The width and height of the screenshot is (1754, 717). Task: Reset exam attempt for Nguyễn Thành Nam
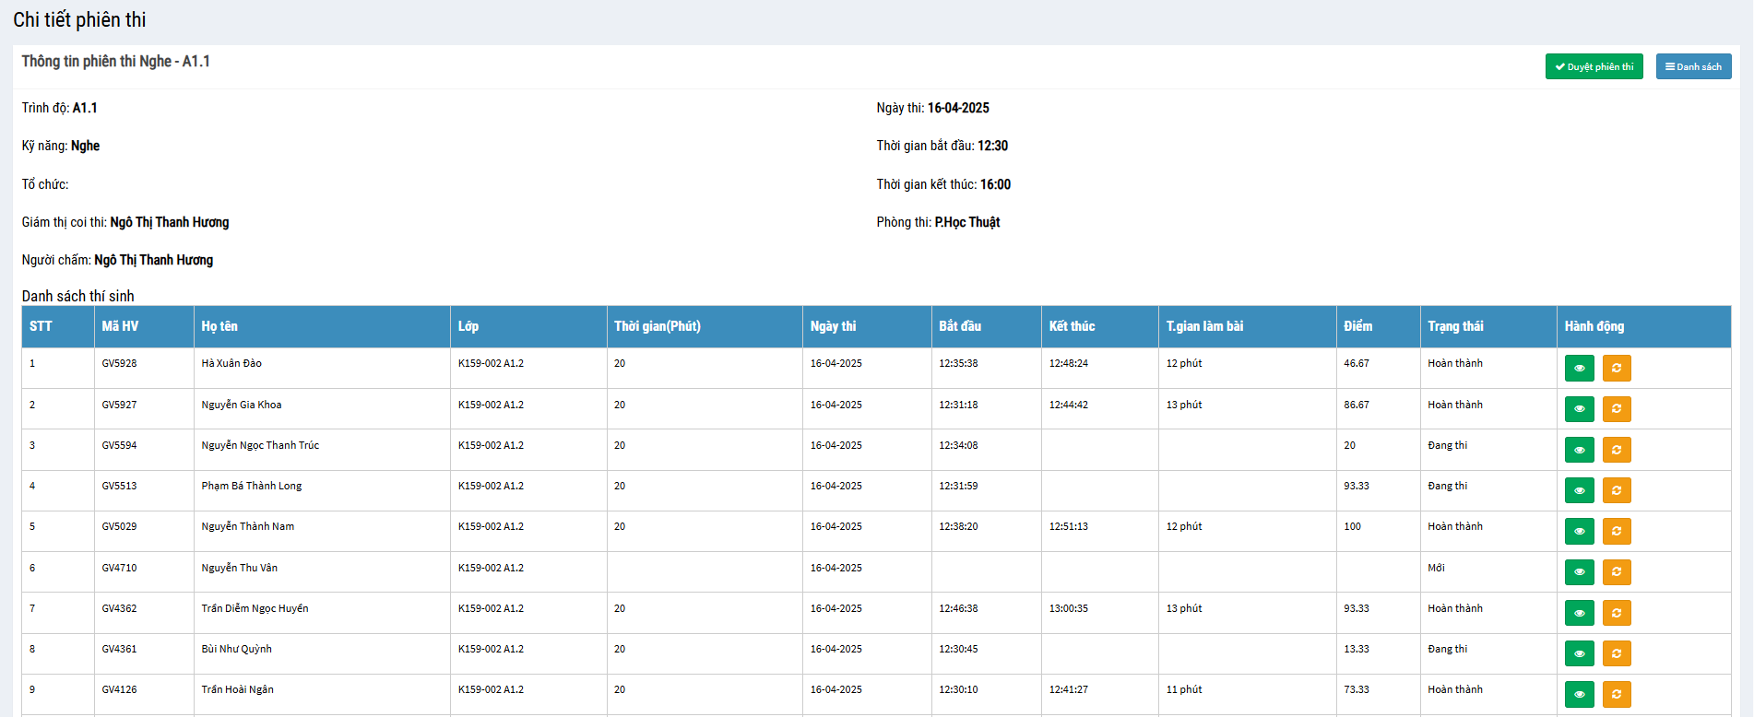[x=1616, y=531]
